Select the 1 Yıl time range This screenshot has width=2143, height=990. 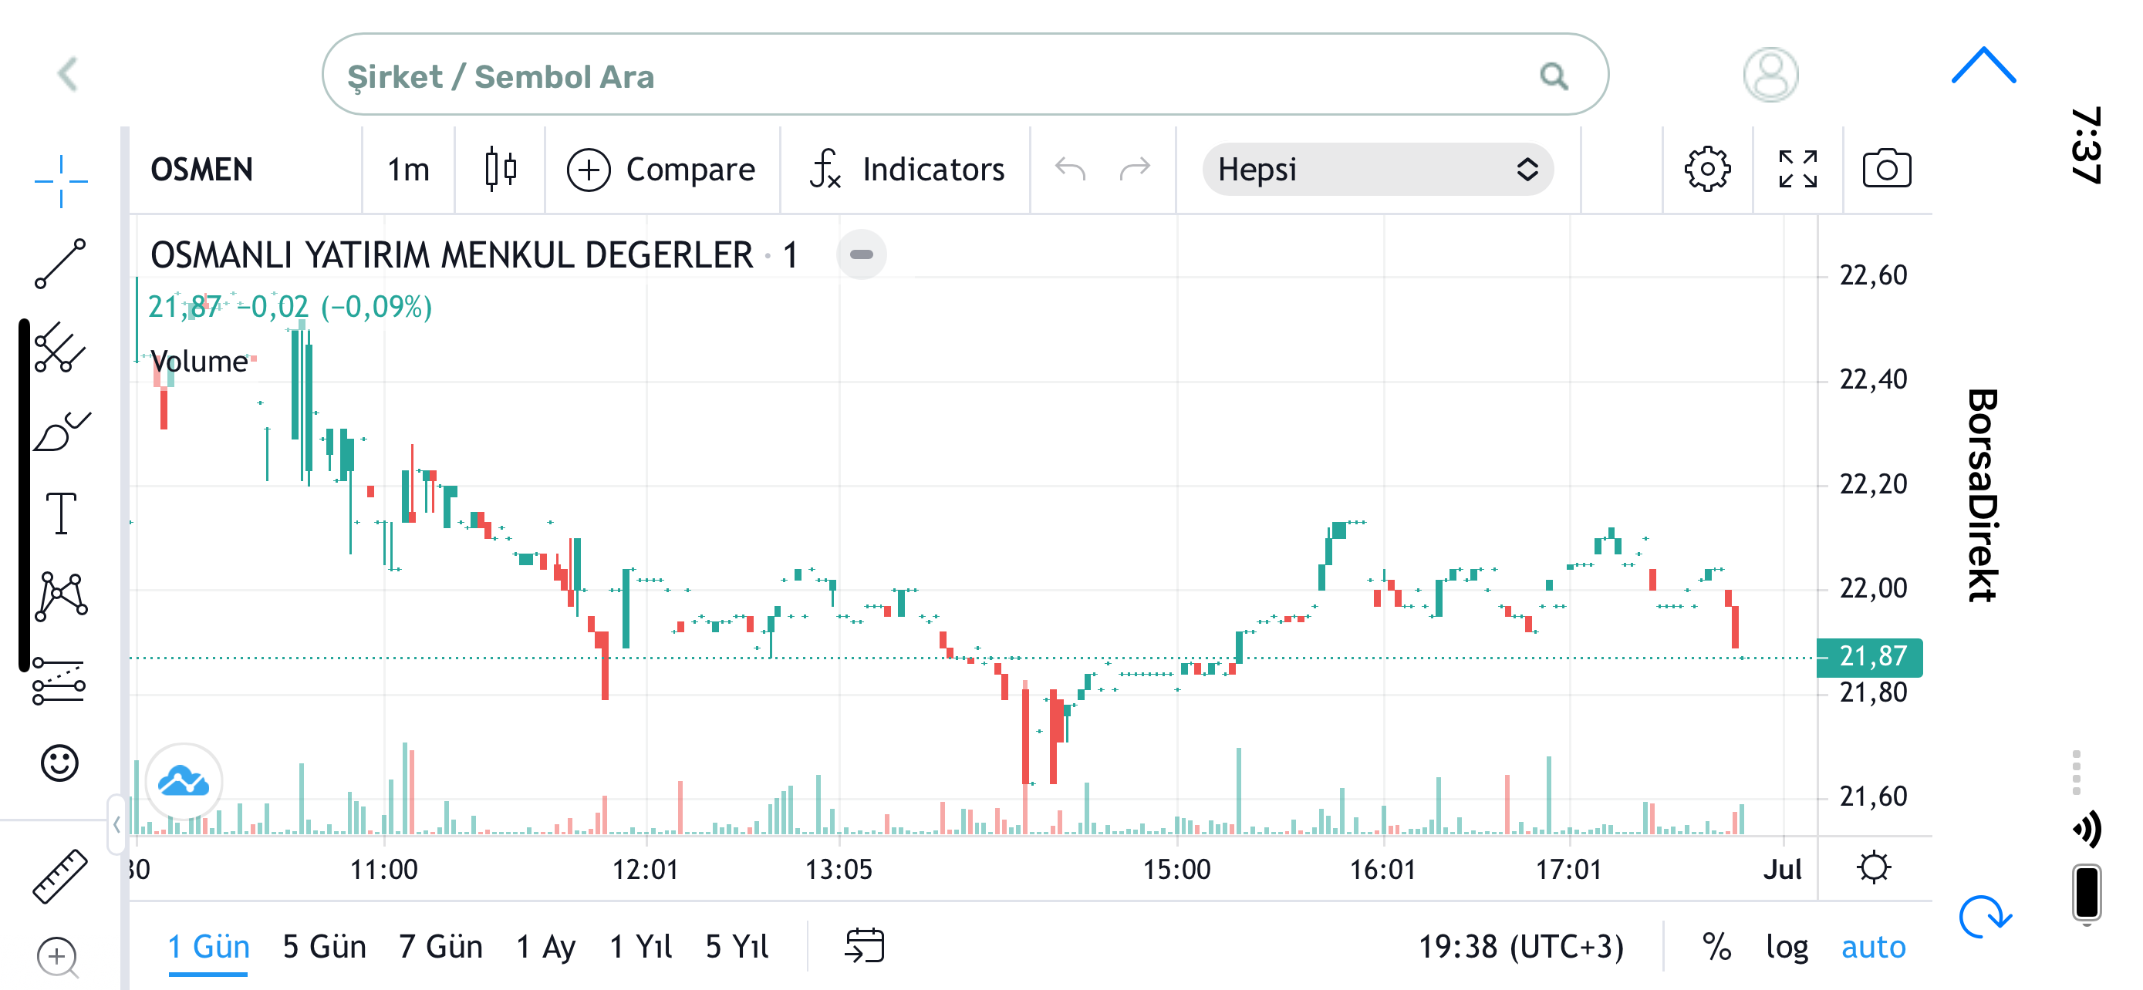pos(640,947)
